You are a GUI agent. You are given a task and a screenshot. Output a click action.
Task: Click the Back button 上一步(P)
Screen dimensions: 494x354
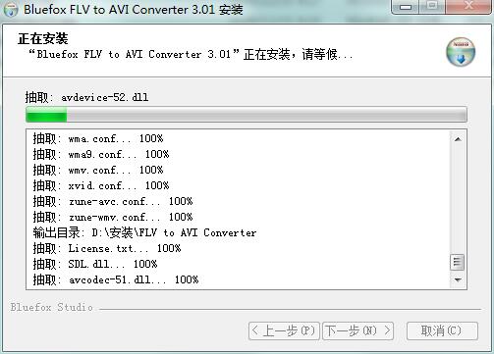pyautogui.click(x=284, y=330)
